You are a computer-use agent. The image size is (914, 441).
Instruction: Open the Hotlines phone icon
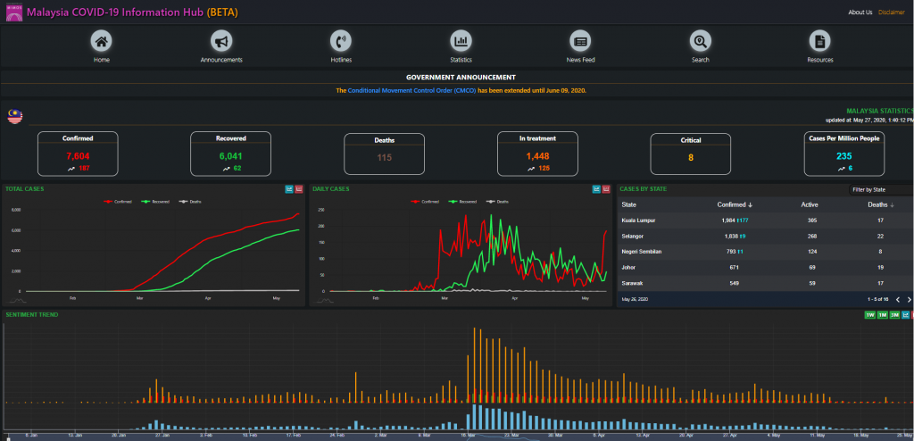coord(341,41)
